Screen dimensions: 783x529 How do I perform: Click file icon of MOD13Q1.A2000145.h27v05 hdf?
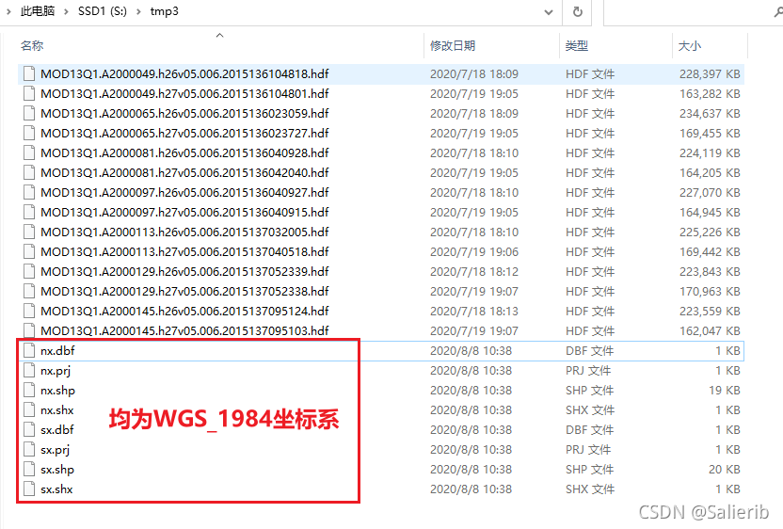(x=29, y=330)
